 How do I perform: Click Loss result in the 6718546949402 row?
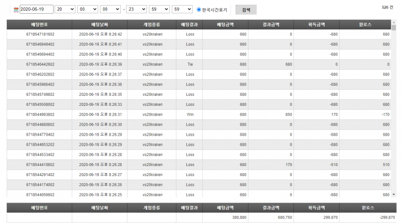pos(190,44)
